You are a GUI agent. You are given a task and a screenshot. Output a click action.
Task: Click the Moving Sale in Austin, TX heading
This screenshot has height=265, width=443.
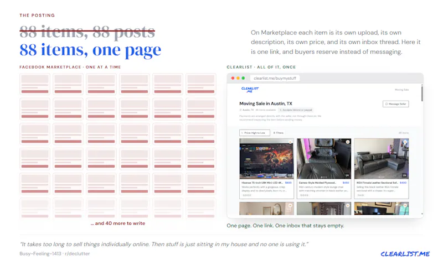[x=266, y=103]
